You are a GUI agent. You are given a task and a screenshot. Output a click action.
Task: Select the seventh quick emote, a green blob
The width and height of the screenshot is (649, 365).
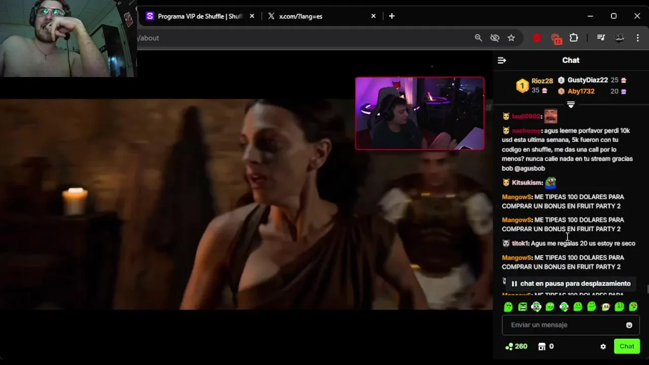point(592,307)
